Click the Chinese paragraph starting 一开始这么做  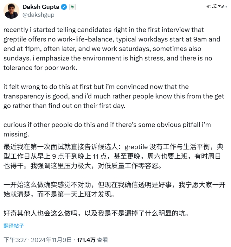click(x=113, y=190)
